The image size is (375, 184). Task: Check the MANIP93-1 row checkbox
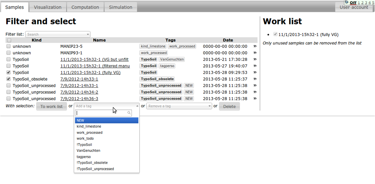point(9,53)
